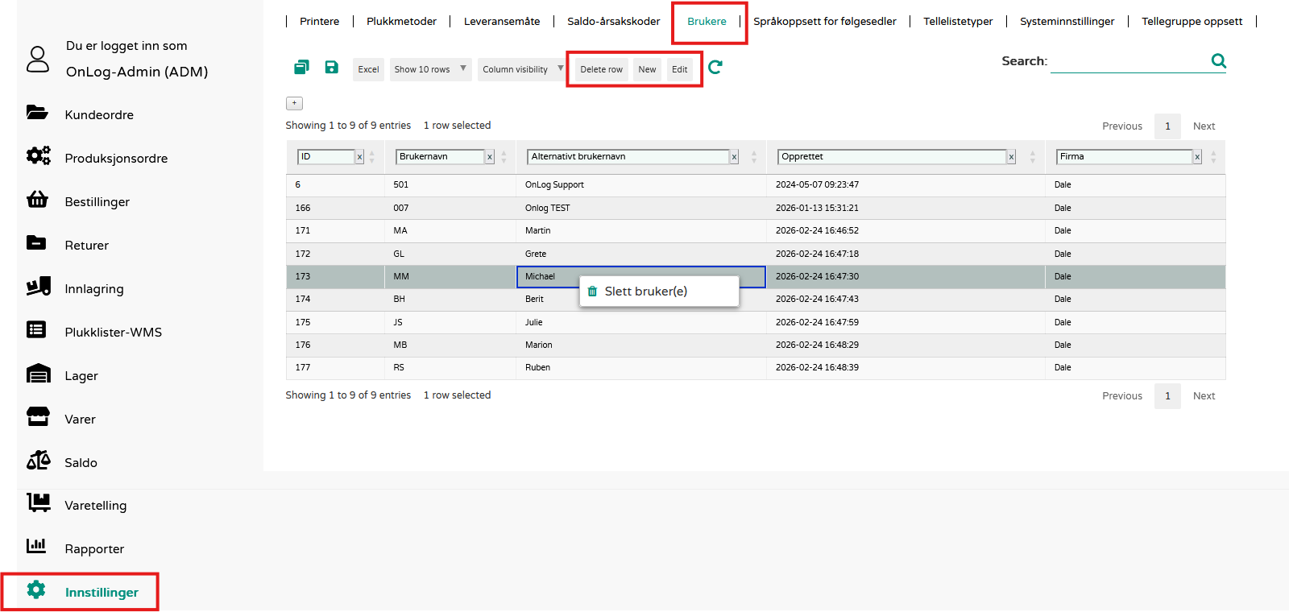Viewport: 1289px width, 612px height.
Task: Clear the Brukernavn filter with x
Action: (489, 157)
